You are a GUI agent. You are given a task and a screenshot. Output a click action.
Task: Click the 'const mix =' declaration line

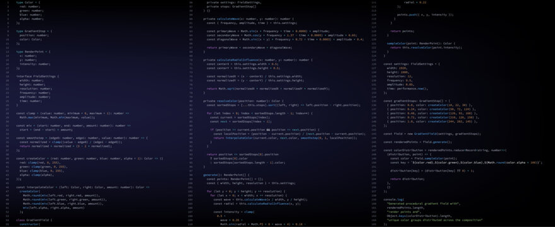73,125
